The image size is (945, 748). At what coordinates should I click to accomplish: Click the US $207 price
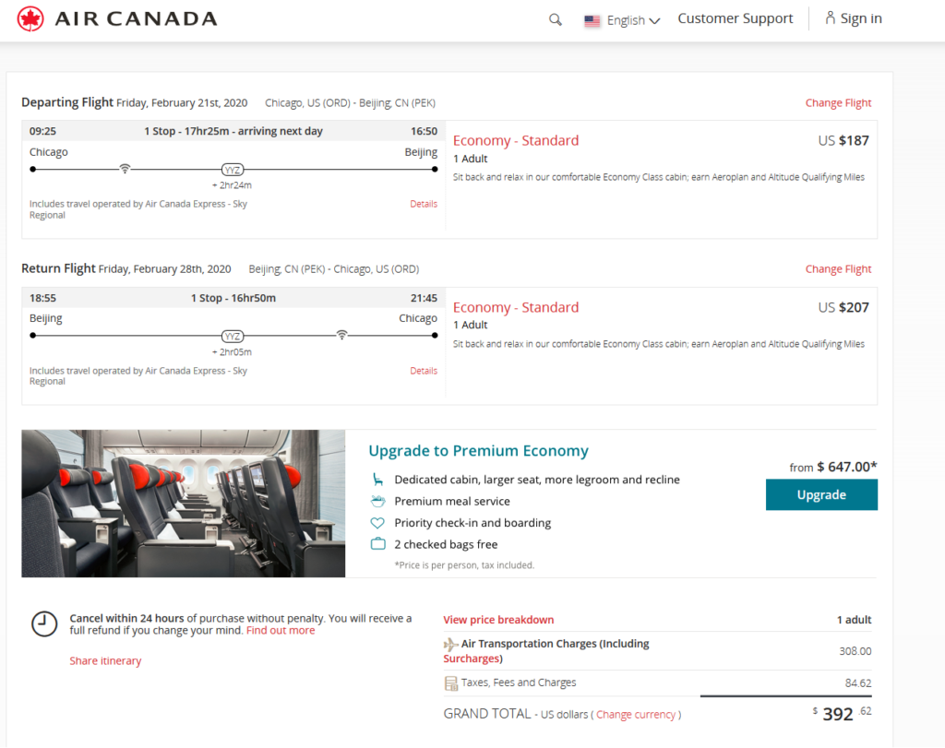pos(843,308)
